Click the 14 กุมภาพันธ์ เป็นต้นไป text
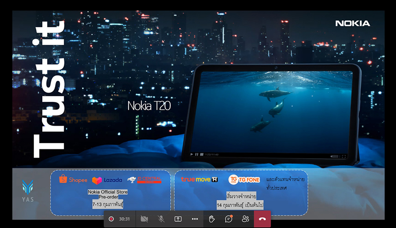This screenshot has height=228, width=396. [240, 205]
